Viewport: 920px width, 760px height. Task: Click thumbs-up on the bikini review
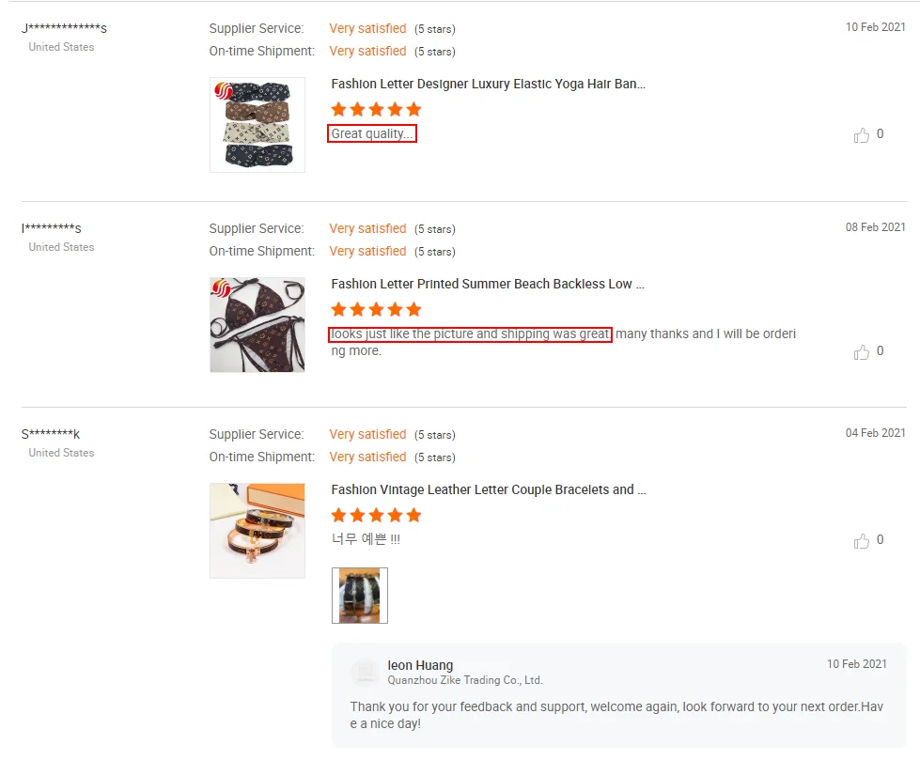(x=862, y=352)
